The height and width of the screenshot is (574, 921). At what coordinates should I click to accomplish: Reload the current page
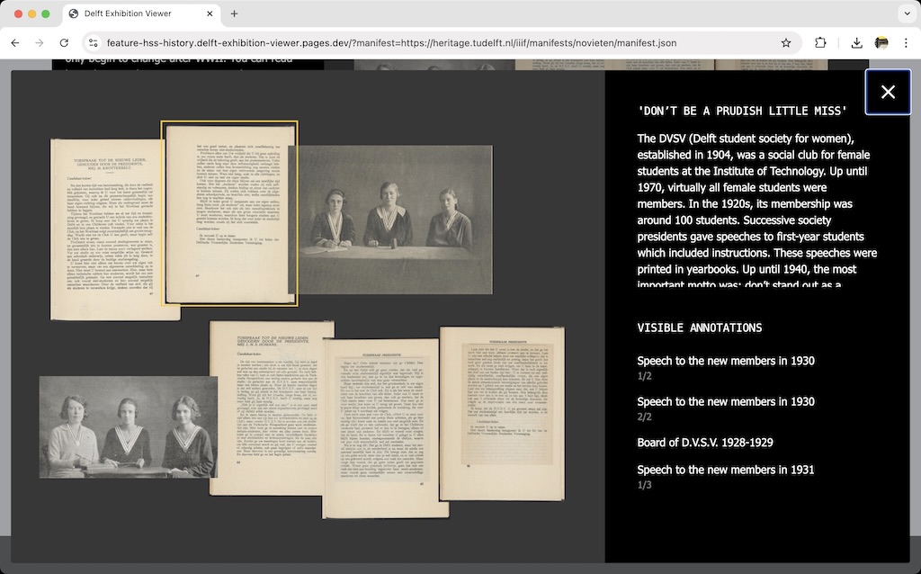click(64, 43)
